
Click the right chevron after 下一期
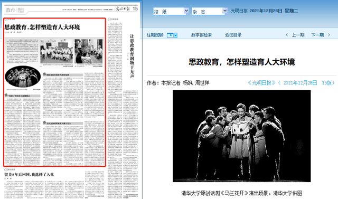click(x=329, y=35)
